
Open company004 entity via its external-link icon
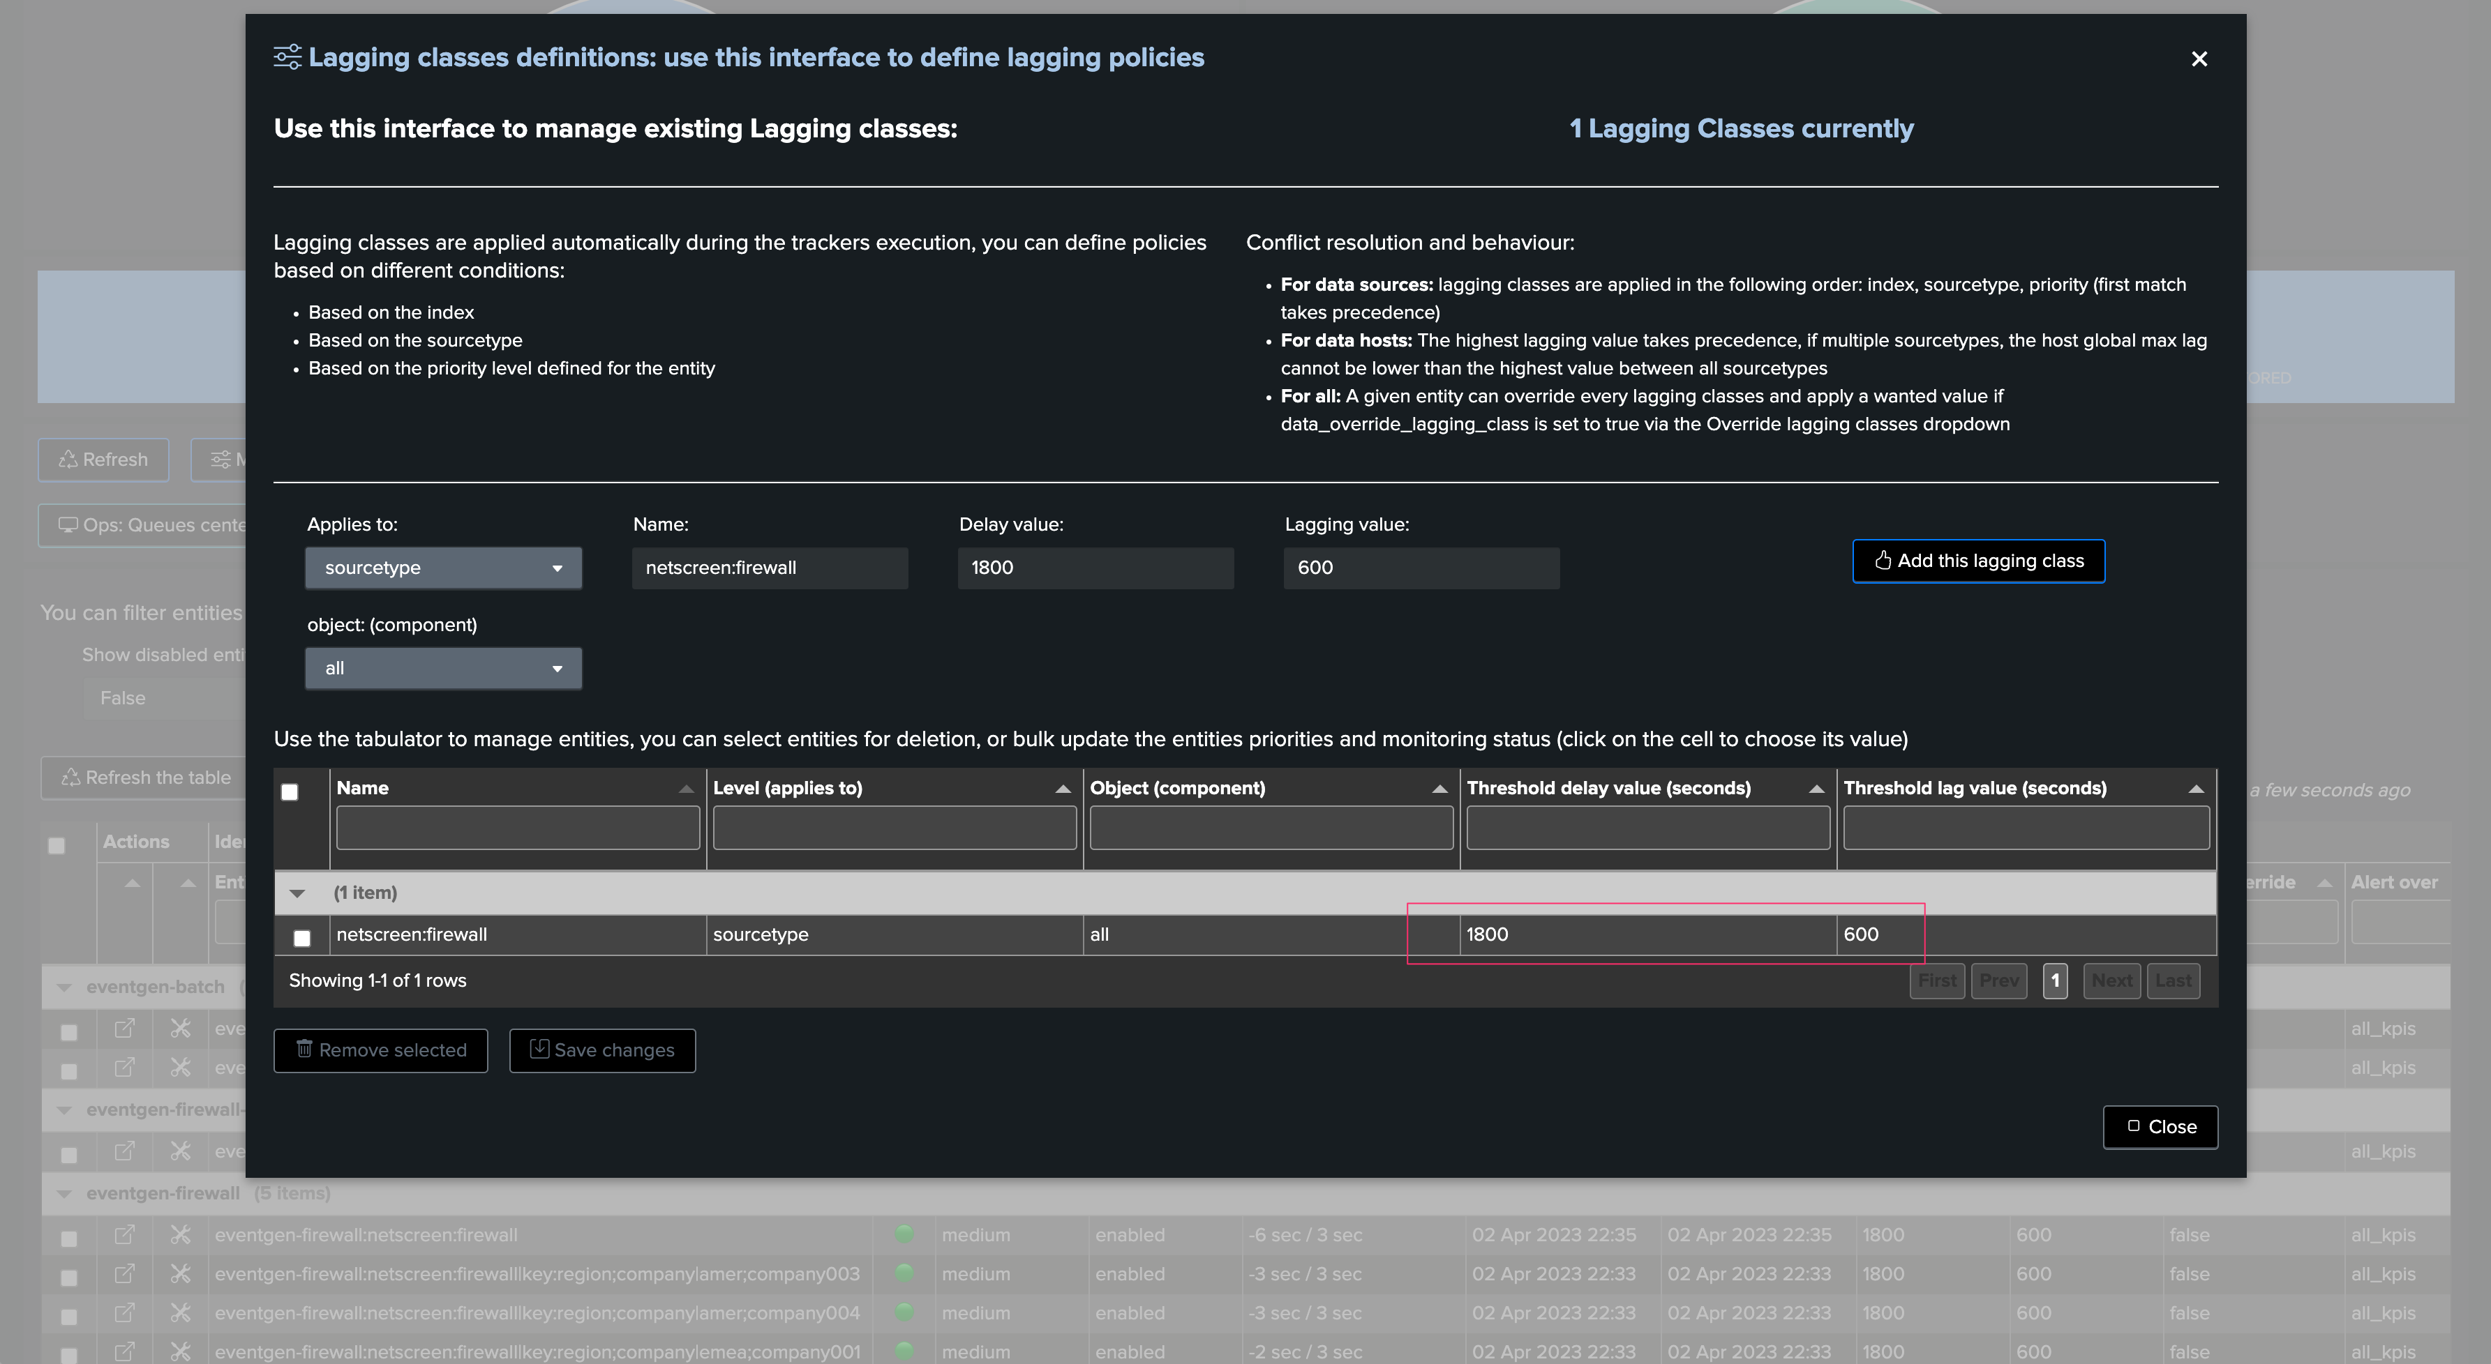coord(125,1313)
